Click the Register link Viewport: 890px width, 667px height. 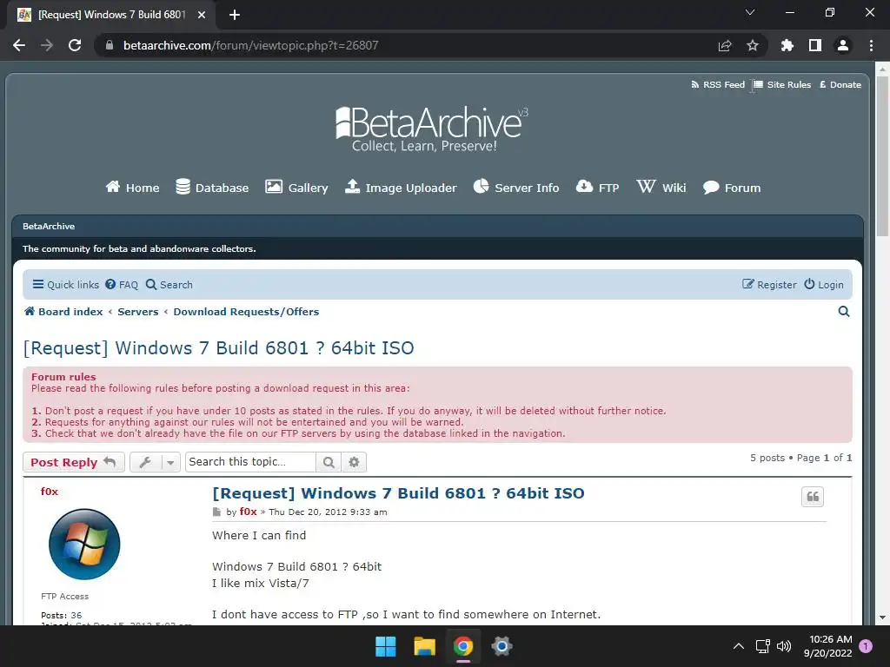[769, 285]
